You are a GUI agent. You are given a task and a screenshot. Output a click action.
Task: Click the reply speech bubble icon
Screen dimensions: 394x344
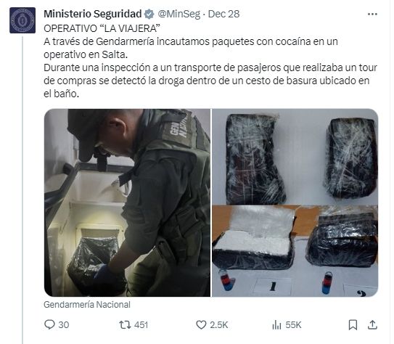(49, 324)
